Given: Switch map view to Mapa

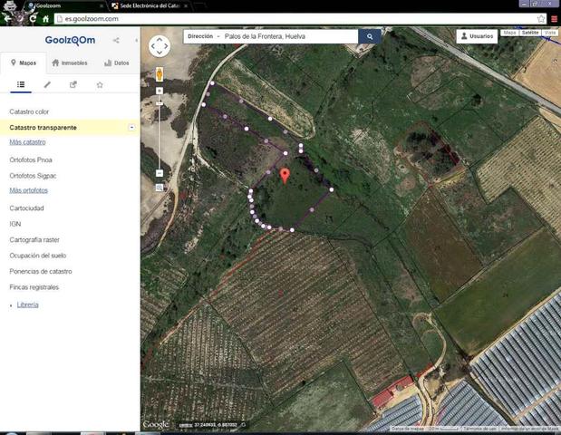Looking at the screenshot, I should [x=509, y=33].
